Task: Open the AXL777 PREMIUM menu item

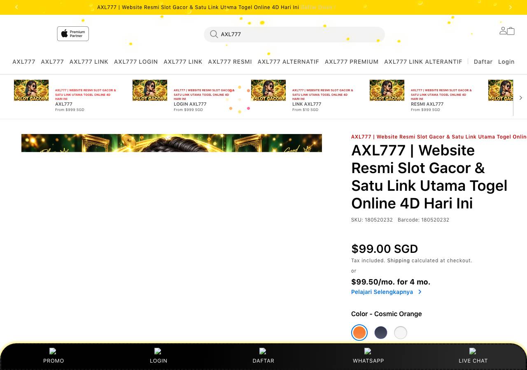Action: [x=352, y=62]
